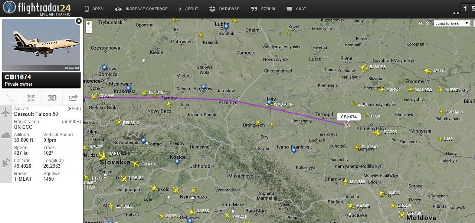Screen dimensions: 475x223
Task: Open the Apps menu
Action: (94, 9)
